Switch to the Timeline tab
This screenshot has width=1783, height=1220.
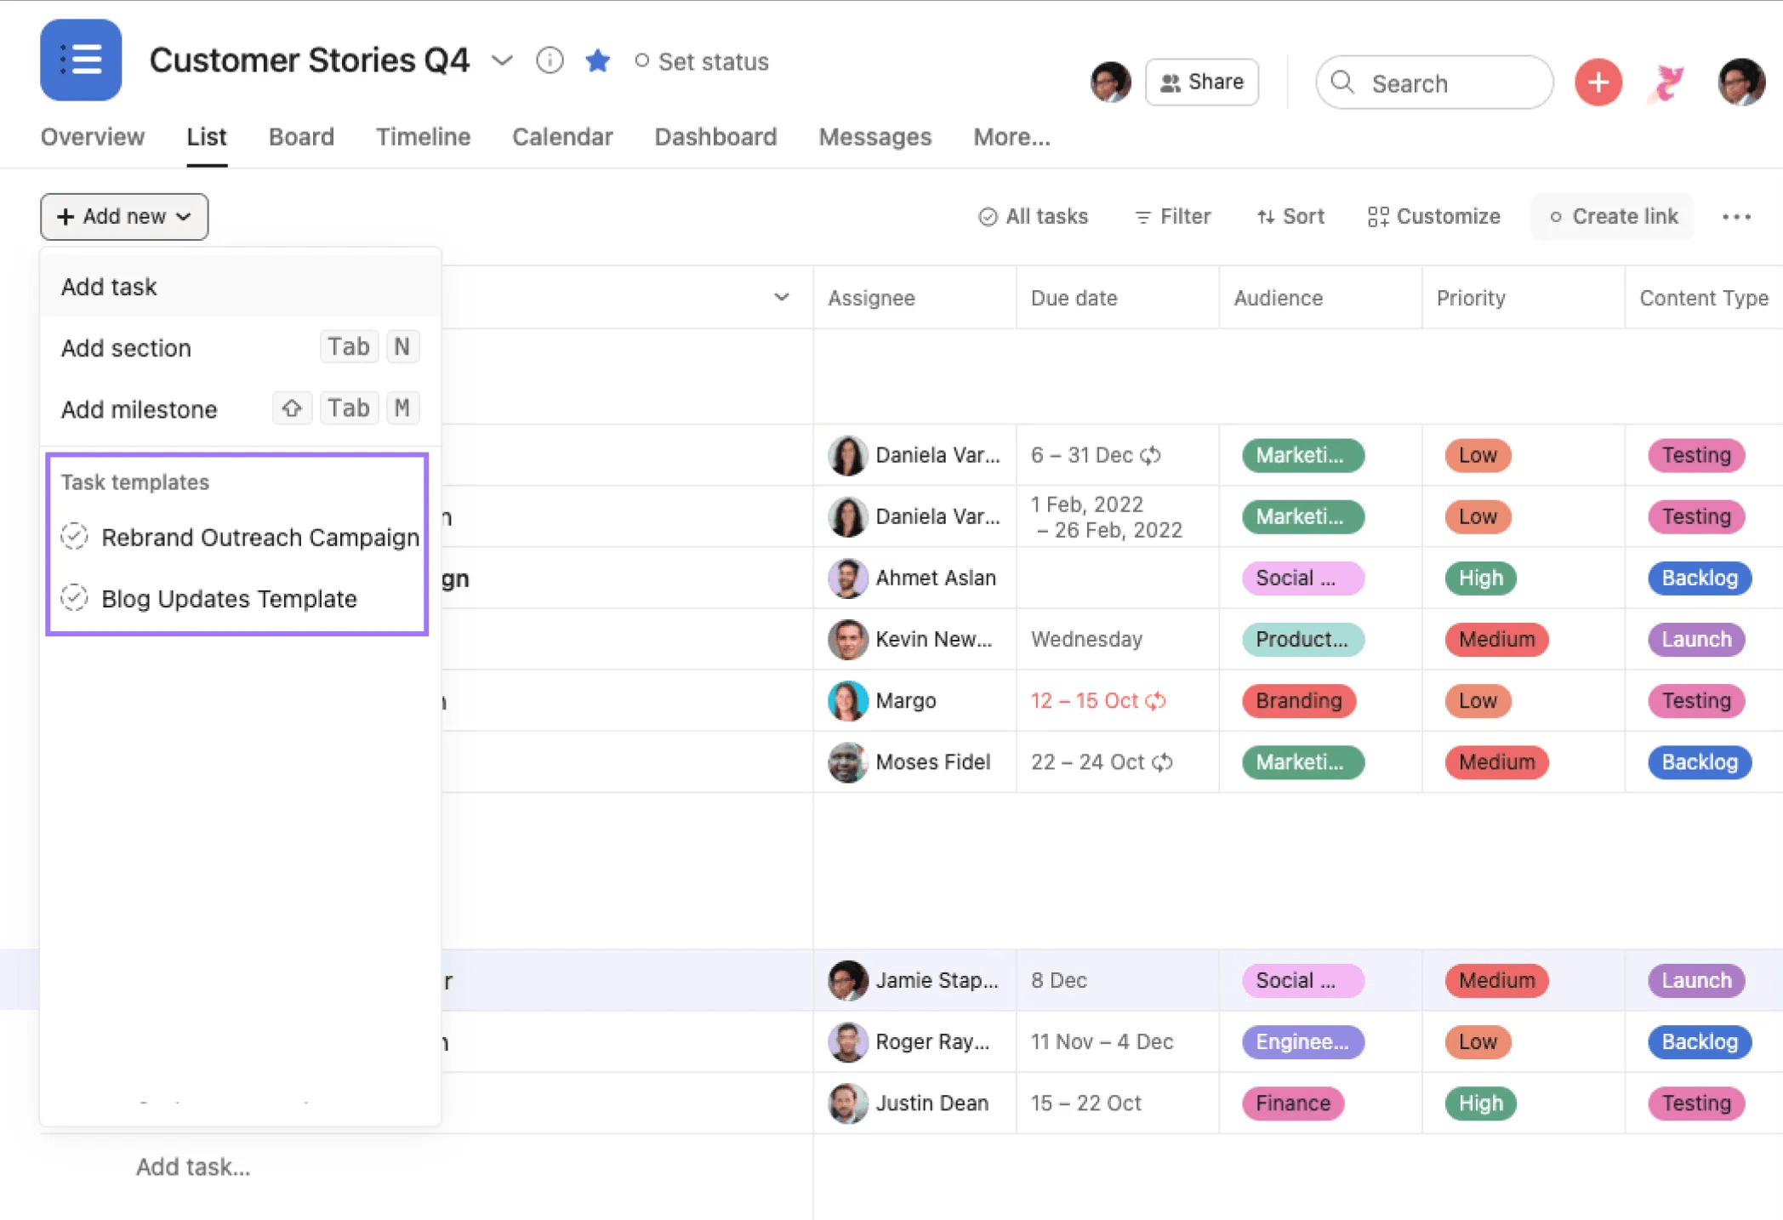pyautogui.click(x=423, y=137)
